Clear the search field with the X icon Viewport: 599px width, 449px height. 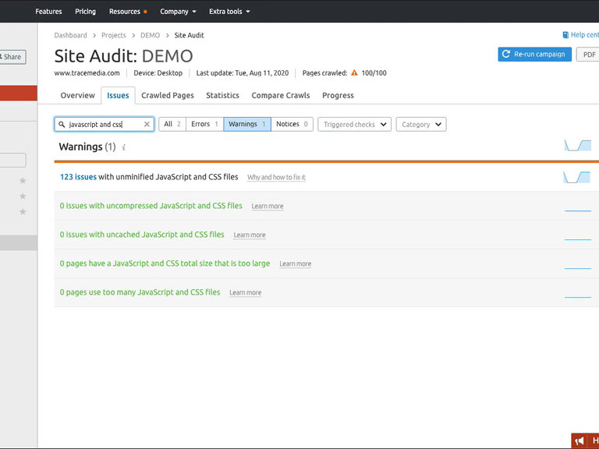click(x=147, y=124)
